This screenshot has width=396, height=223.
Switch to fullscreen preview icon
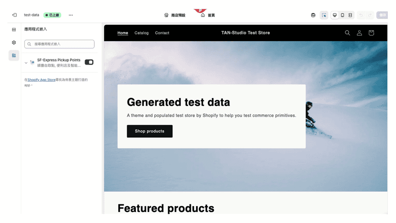click(350, 15)
